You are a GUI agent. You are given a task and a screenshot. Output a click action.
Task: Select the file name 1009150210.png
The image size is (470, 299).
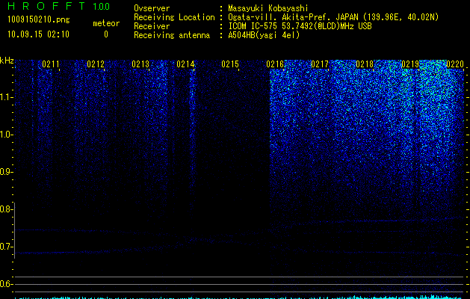(39, 19)
